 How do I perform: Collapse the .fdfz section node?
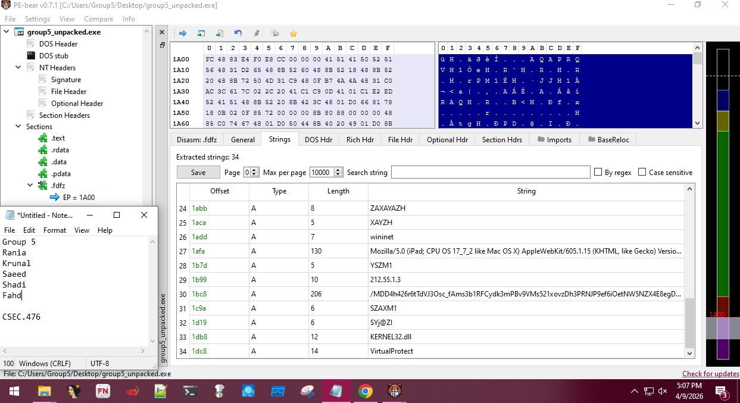point(30,186)
